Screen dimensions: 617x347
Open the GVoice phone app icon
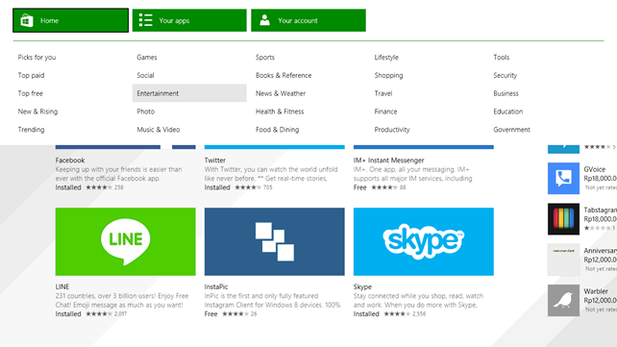point(563,178)
